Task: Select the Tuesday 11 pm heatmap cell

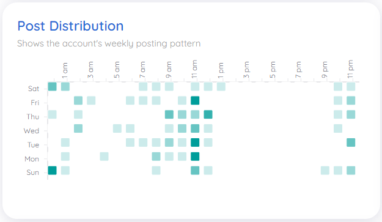Action: pyautogui.click(x=351, y=142)
